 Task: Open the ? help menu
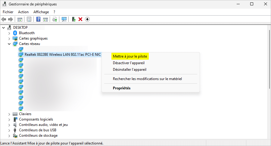pos(54,12)
